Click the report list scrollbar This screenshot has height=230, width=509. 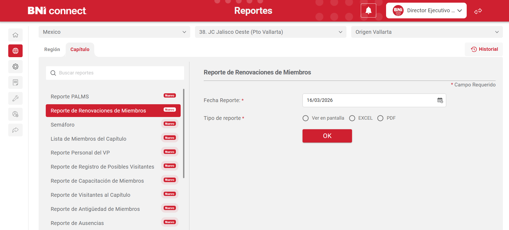tap(184, 133)
